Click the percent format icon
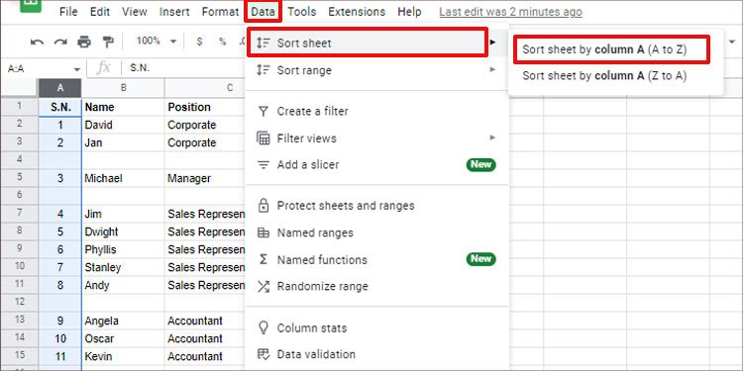 click(222, 42)
